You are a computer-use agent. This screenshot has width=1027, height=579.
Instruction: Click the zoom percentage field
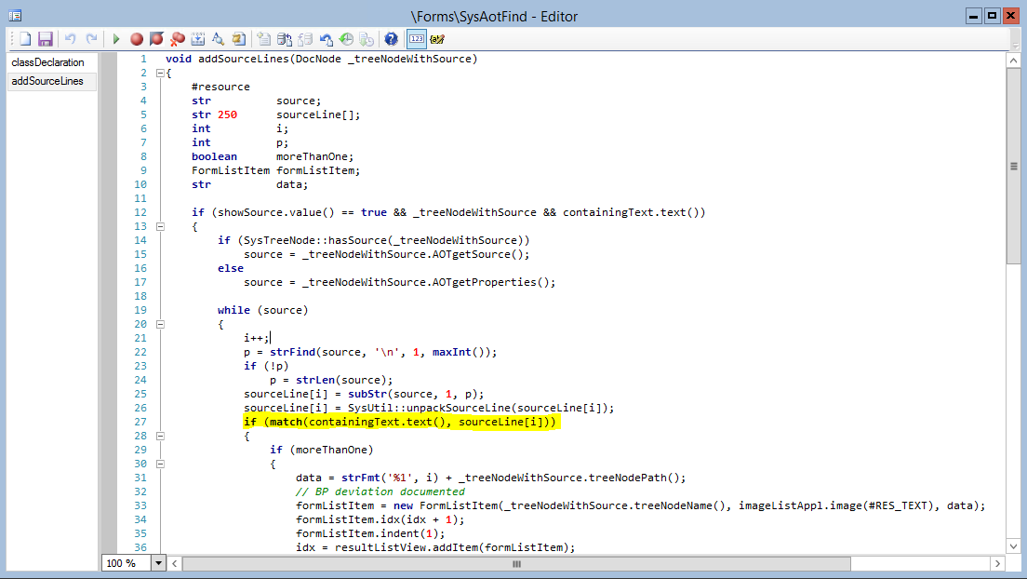127,563
